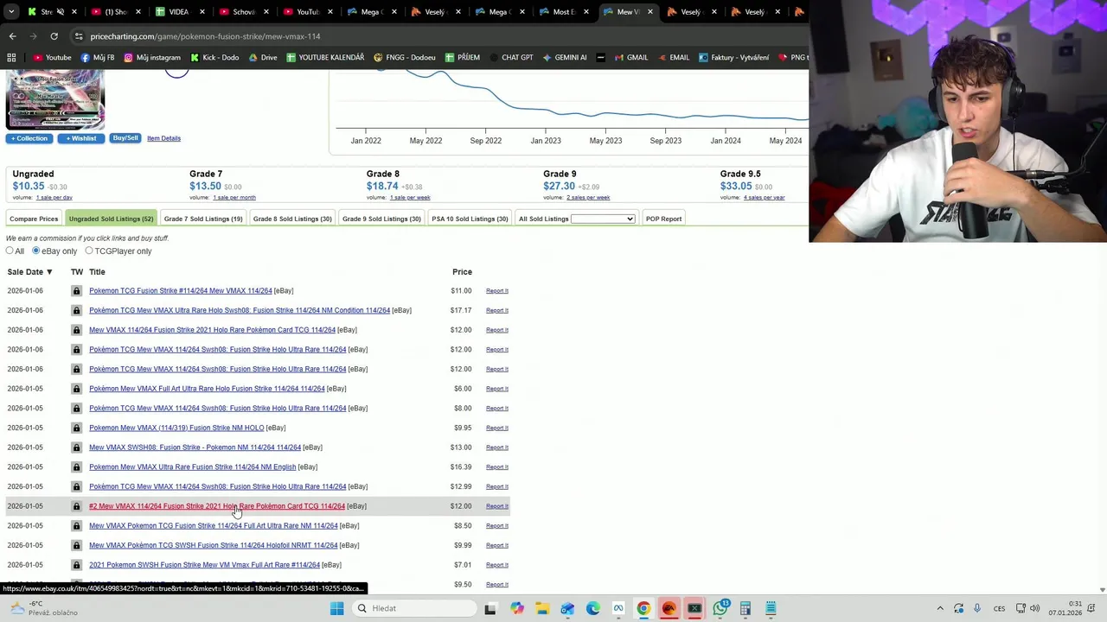Image resolution: width=1107 pixels, height=622 pixels.
Task: Open the Windows Start menu
Action: click(x=336, y=608)
